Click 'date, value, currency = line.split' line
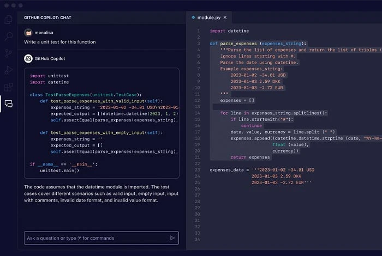This screenshot has height=256, width=382. click(x=283, y=132)
